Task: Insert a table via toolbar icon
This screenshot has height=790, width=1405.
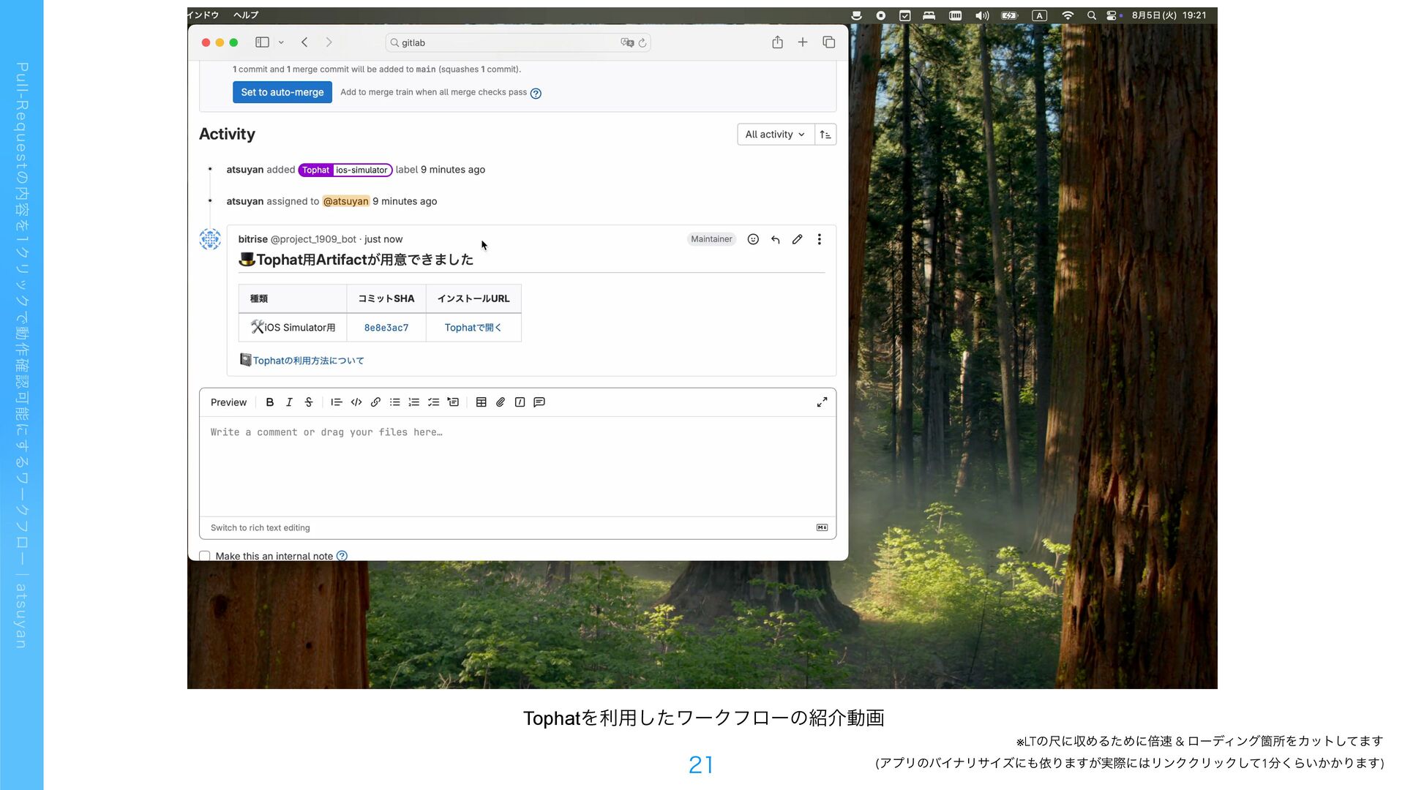Action: click(481, 402)
